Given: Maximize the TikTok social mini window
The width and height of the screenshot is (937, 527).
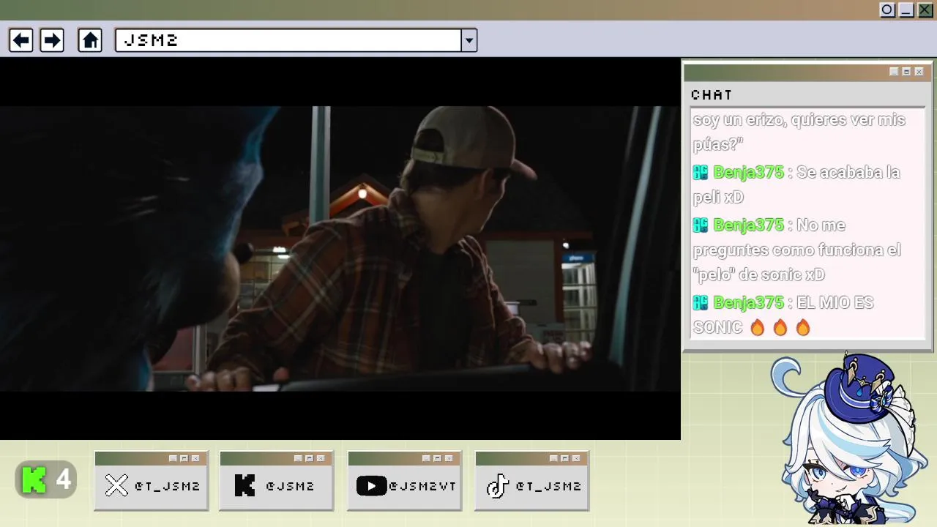Looking at the screenshot, I should [x=564, y=458].
